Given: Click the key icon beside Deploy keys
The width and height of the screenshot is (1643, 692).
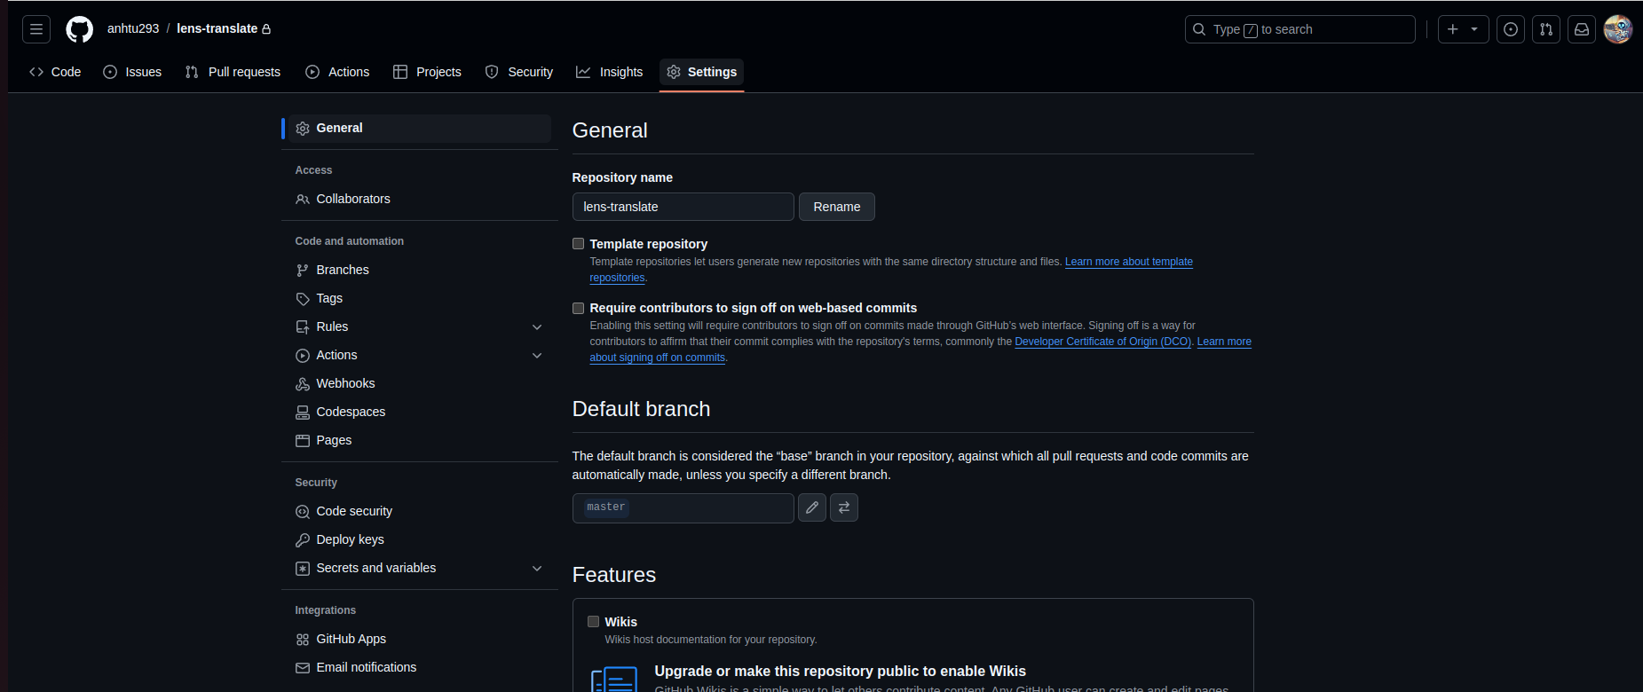Looking at the screenshot, I should point(303,540).
